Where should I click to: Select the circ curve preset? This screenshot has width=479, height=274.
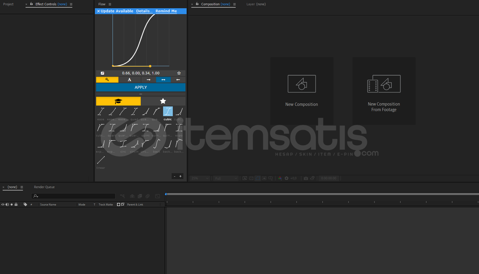123,144
